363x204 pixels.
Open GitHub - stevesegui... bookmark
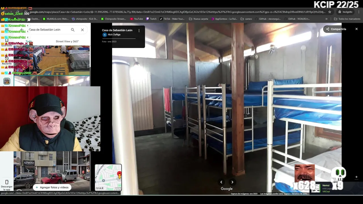268,19
